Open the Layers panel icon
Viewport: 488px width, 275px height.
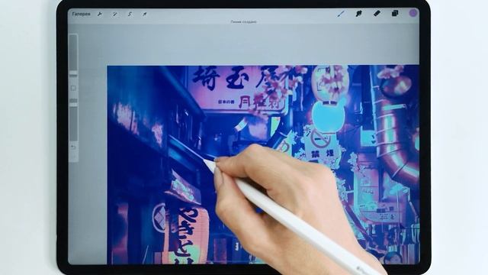point(395,14)
